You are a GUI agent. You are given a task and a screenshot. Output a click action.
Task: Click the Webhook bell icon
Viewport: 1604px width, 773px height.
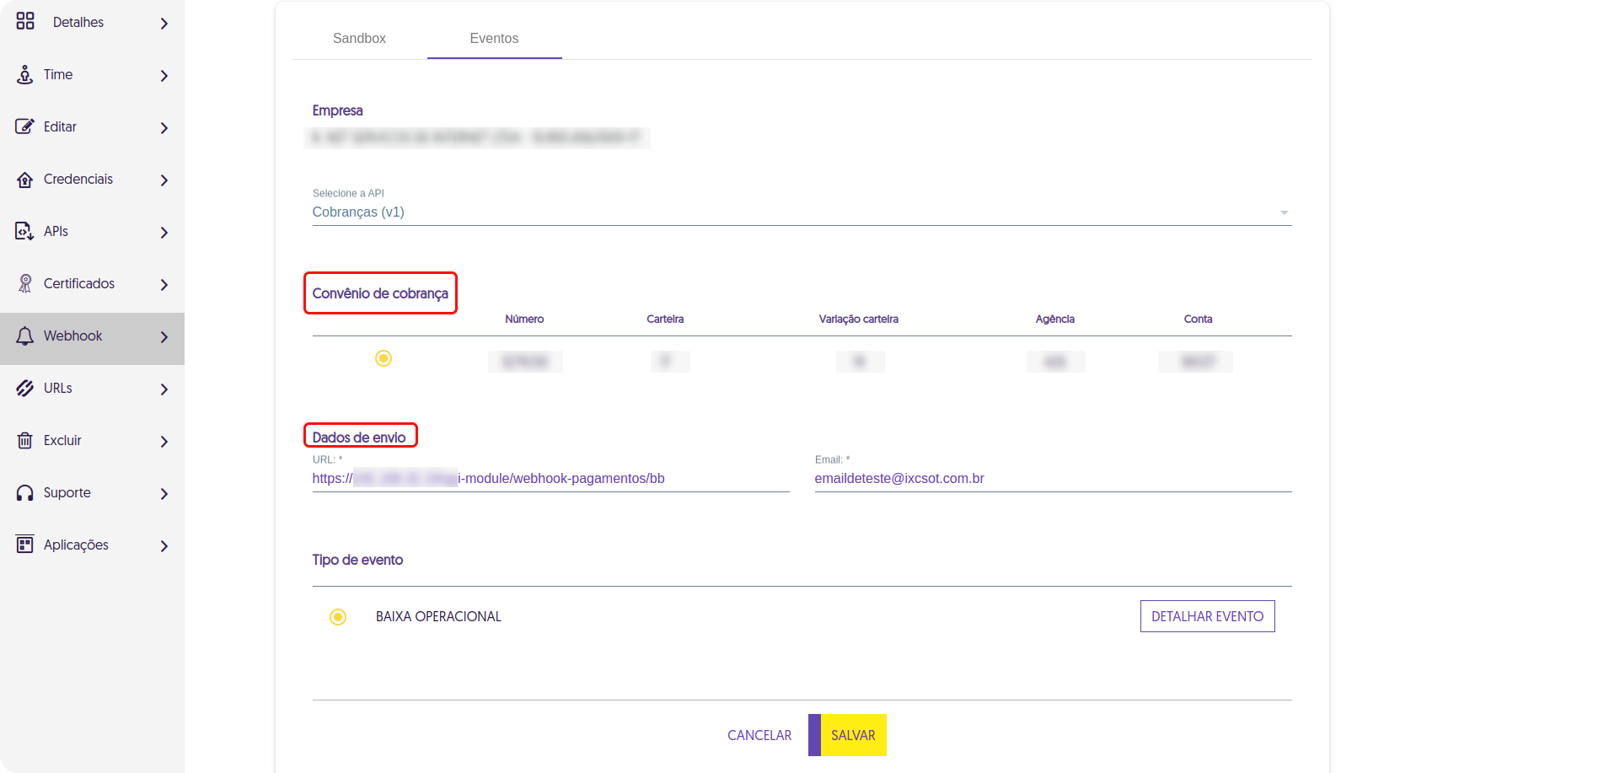(x=25, y=336)
